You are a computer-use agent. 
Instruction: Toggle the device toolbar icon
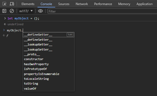click(x=12, y=4)
